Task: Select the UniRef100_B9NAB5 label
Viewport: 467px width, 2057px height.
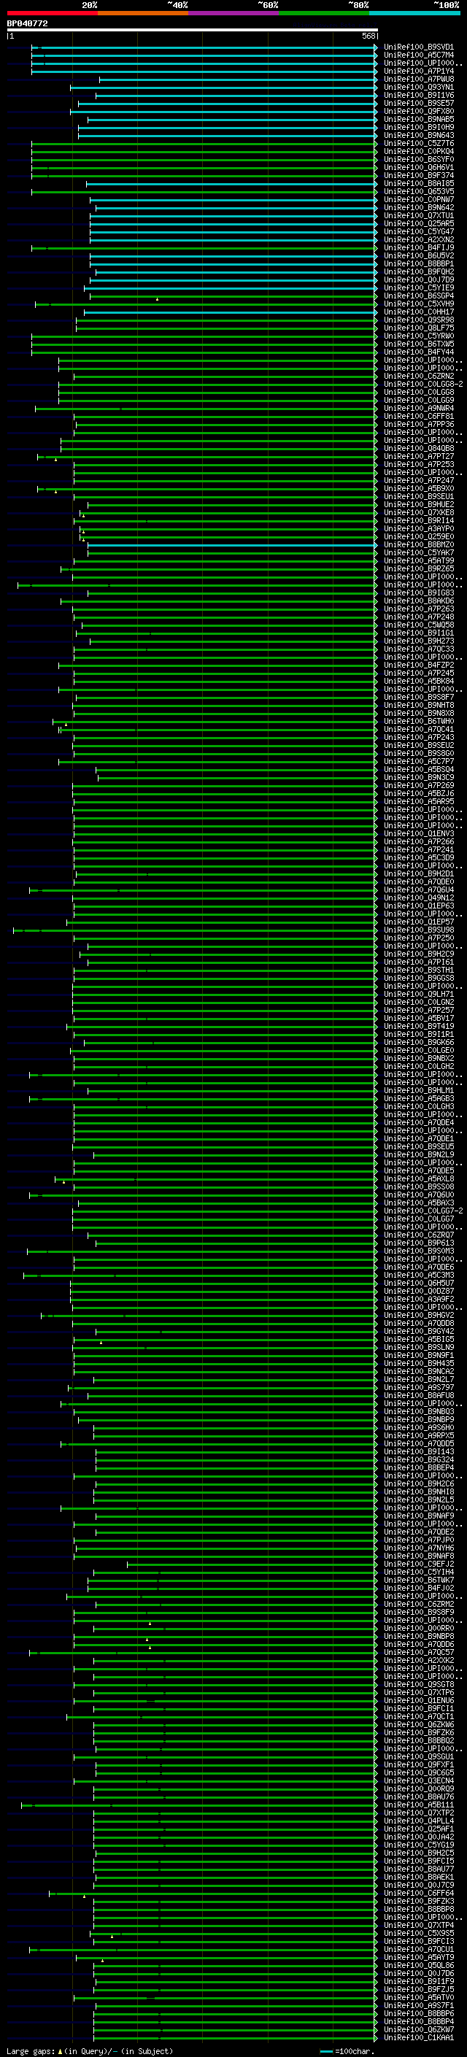Action: [x=418, y=119]
